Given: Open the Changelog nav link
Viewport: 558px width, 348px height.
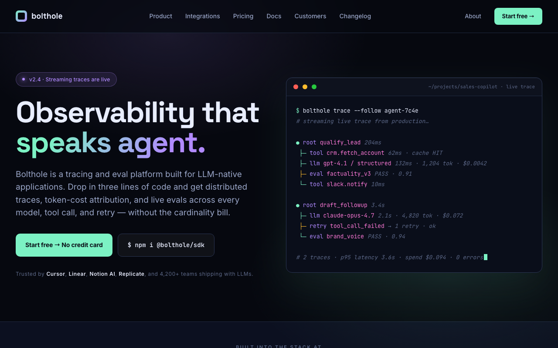Looking at the screenshot, I should pos(355,16).
